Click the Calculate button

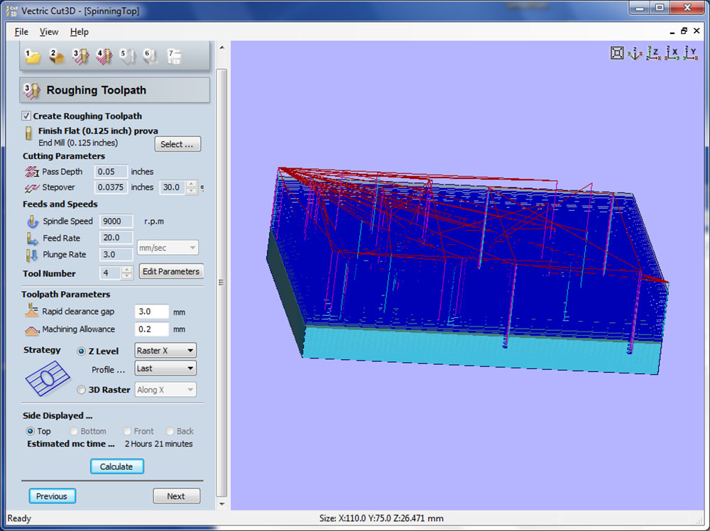(x=117, y=466)
